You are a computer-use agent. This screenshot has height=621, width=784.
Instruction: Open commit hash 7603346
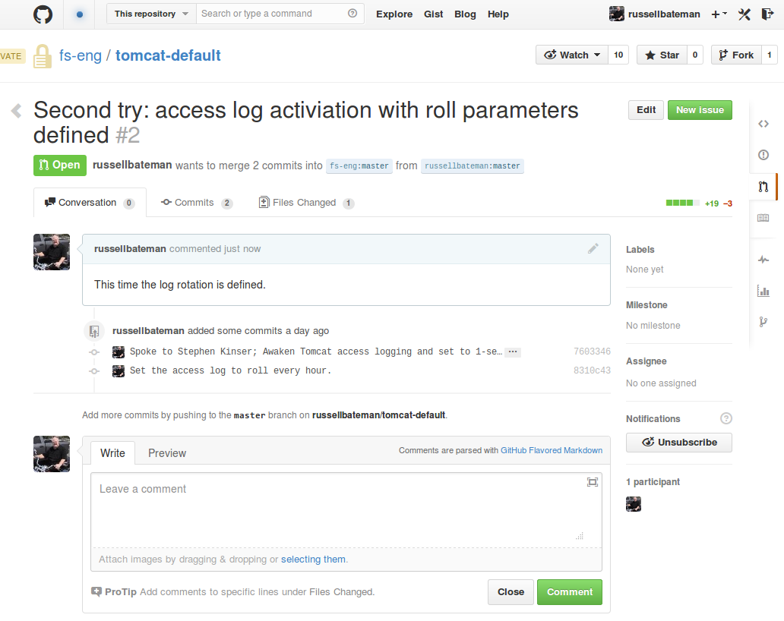(x=592, y=351)
